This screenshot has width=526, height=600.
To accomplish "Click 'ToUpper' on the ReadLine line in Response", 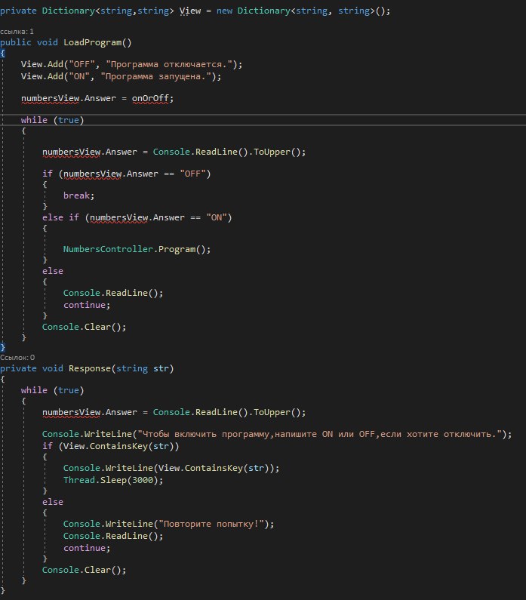I will (x=272, y=413).
